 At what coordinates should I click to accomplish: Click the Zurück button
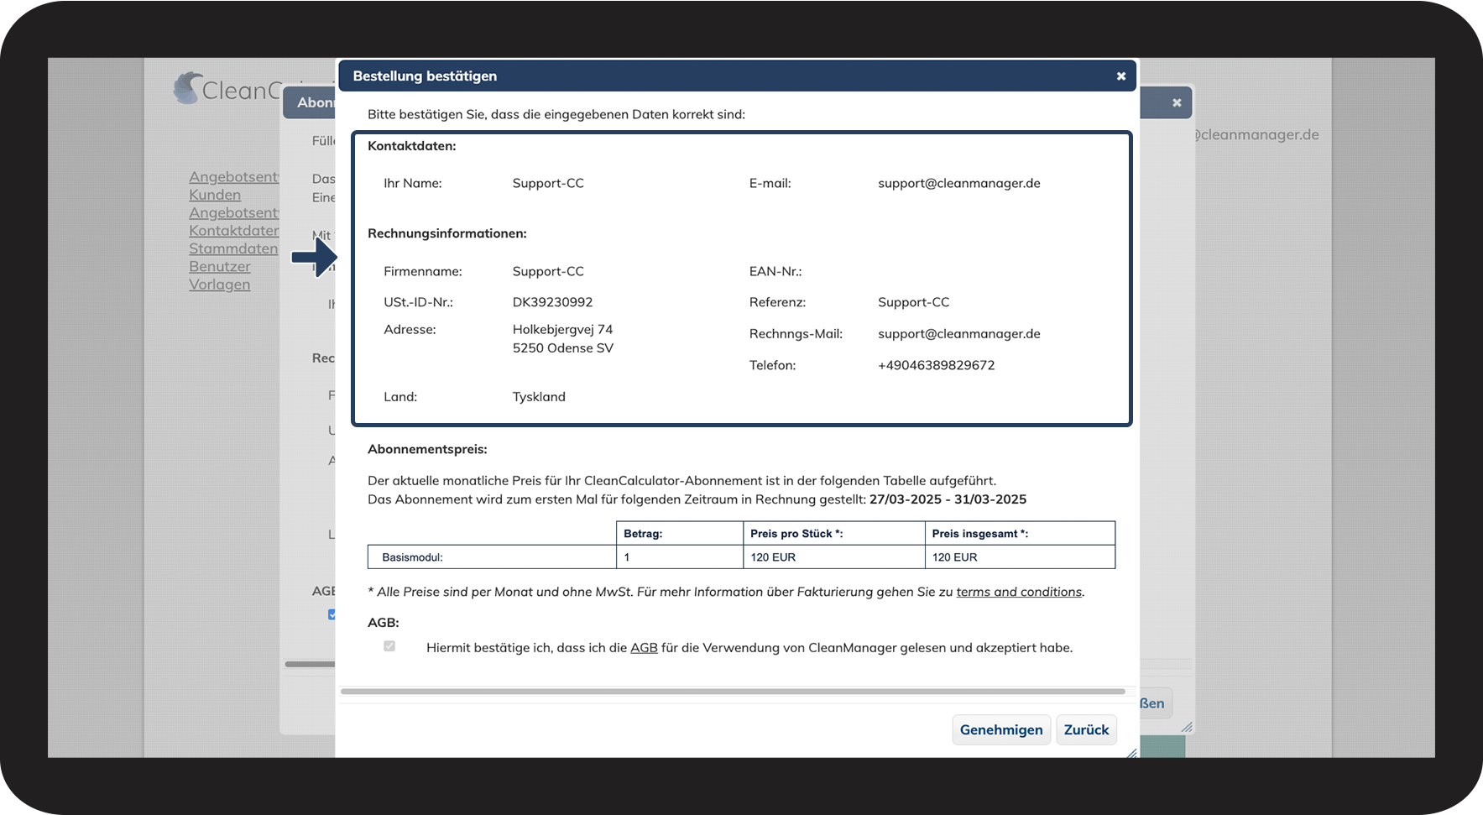click(x=1086, y=729)
